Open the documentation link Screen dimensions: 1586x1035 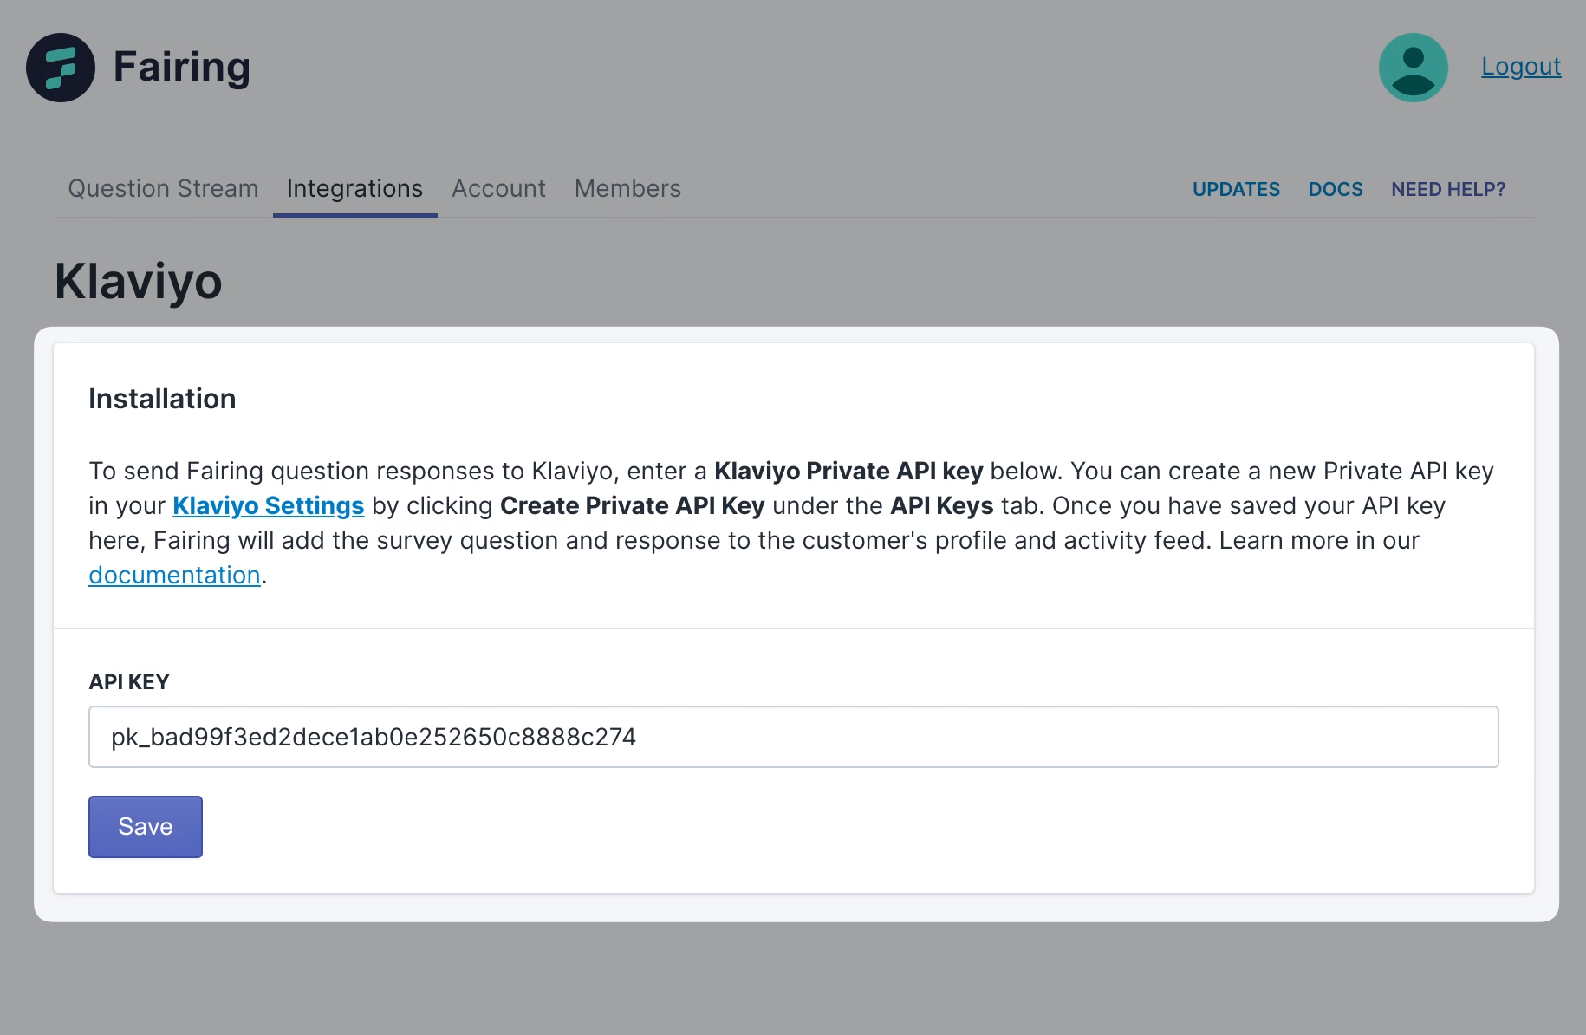(174, 575)
